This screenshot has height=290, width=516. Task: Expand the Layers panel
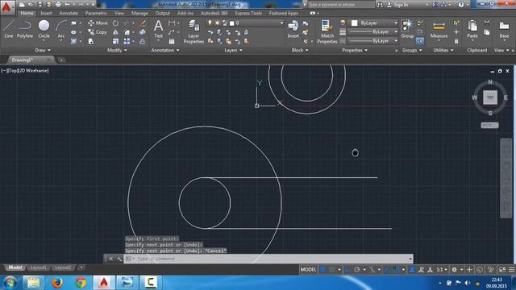pos(233,50)
